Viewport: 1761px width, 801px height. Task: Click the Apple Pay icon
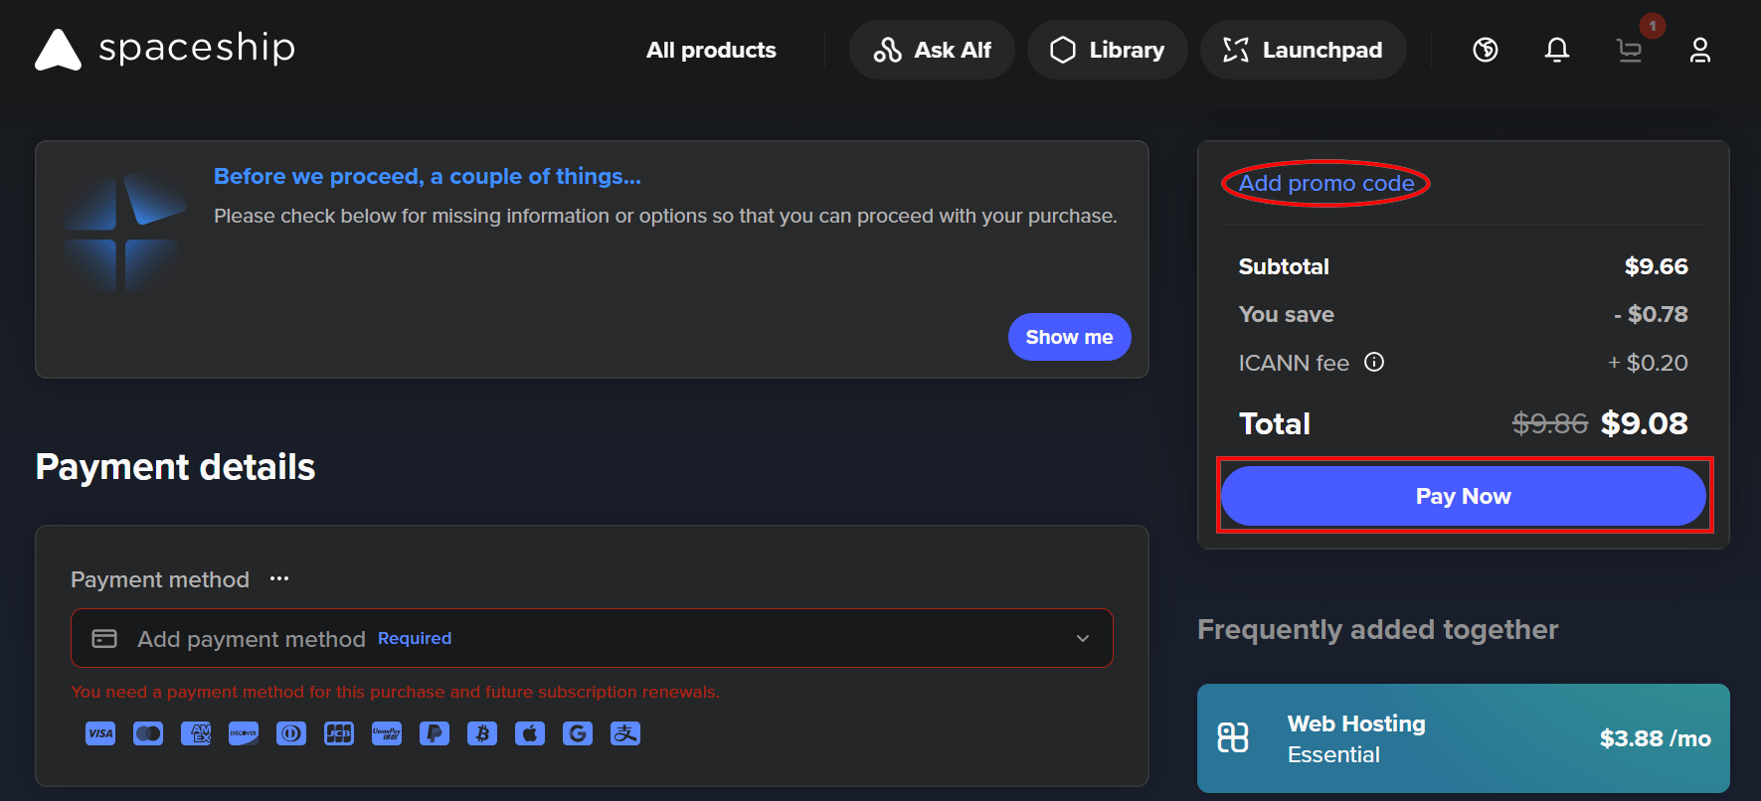pyautogui.click(x=530, y=733)
